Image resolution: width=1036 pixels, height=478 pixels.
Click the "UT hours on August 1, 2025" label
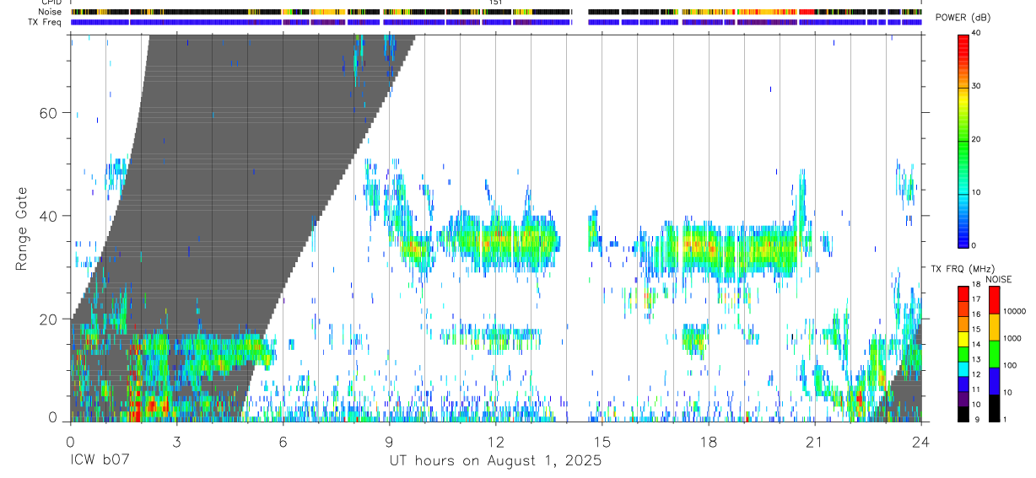[495, 461]
